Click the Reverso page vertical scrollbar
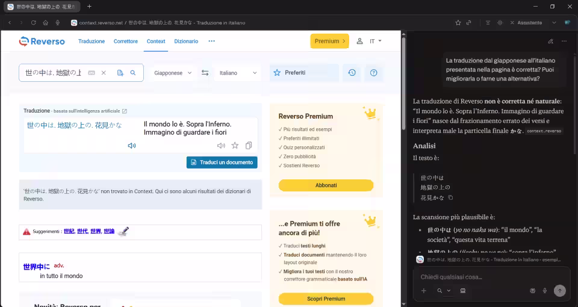The width and height of the screenshot is (578, 307). point(403,83)
